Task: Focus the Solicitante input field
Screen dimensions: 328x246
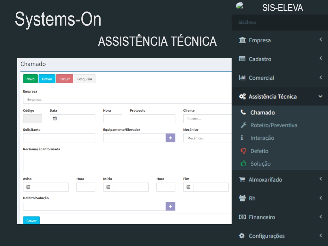Action: pos(59,138)
